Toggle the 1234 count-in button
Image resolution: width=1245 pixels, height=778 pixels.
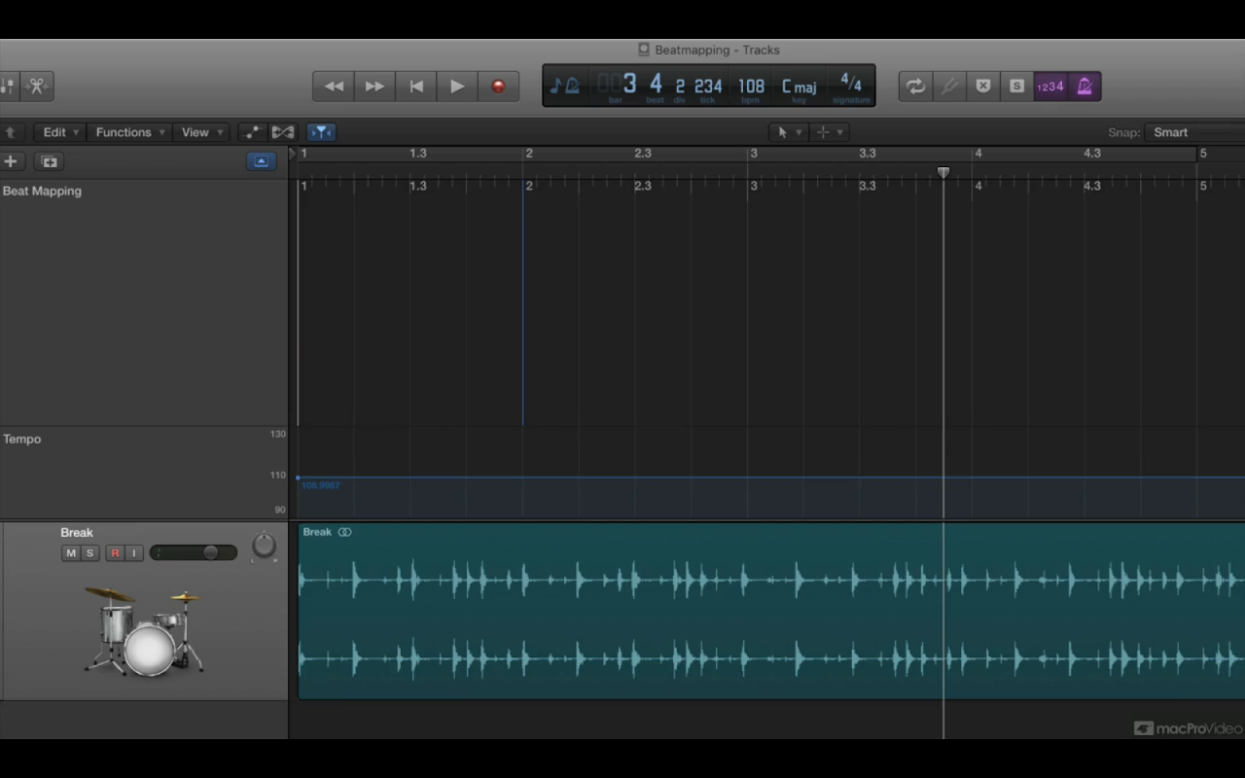pyautogui.click(x=1050, y=87)
